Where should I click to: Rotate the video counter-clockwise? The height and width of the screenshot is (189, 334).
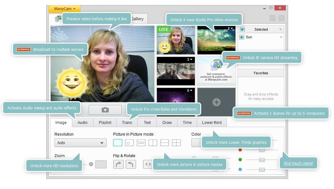[130, 164]
